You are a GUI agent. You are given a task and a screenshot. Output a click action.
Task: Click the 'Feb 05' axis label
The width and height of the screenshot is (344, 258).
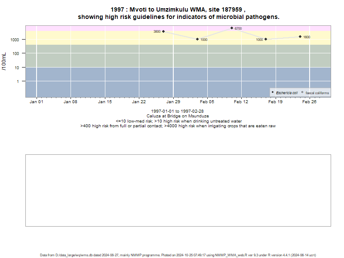(x=207, y=102)
